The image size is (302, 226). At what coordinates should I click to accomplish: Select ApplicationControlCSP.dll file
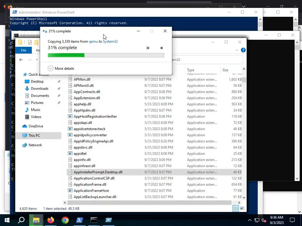click(x=94, y=178)
